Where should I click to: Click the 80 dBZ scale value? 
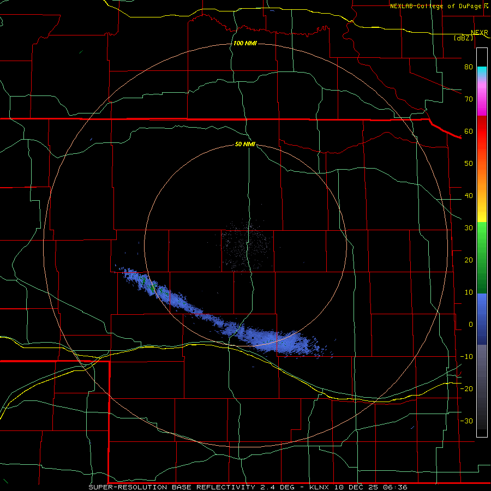(469, 67)
